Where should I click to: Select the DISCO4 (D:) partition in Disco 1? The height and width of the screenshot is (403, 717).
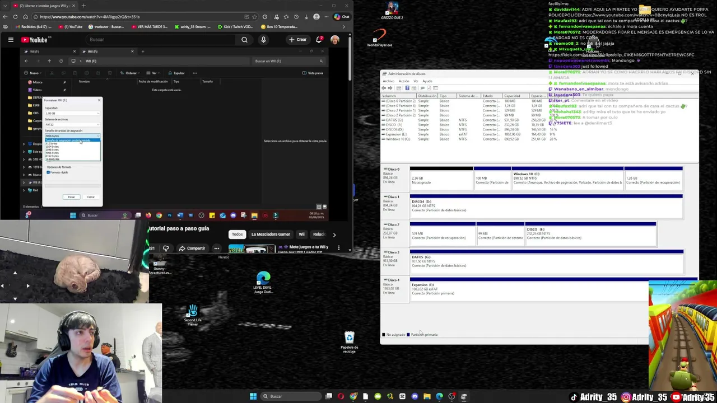[x=546, y=206]
